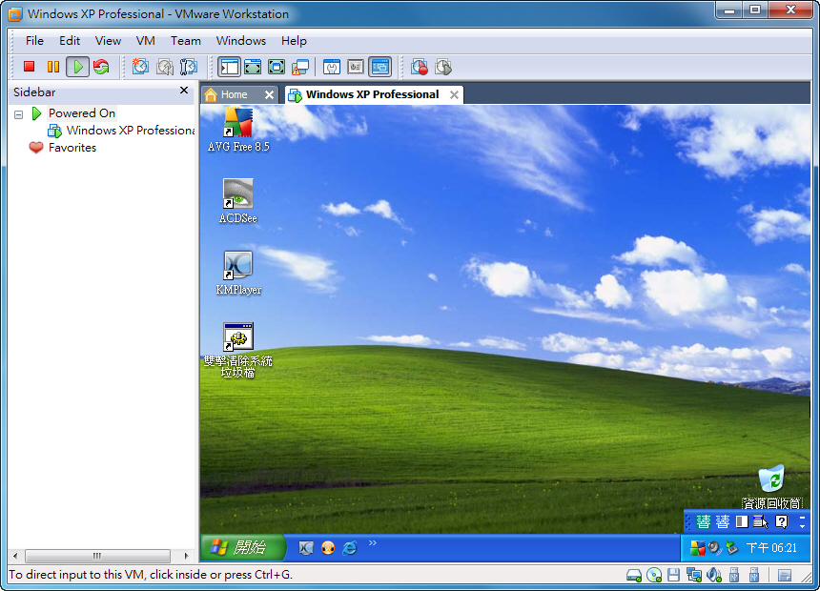The width and height of the screenshot is (820, 591).
Task: Open the Help menu
Action: tap(294, 41)
